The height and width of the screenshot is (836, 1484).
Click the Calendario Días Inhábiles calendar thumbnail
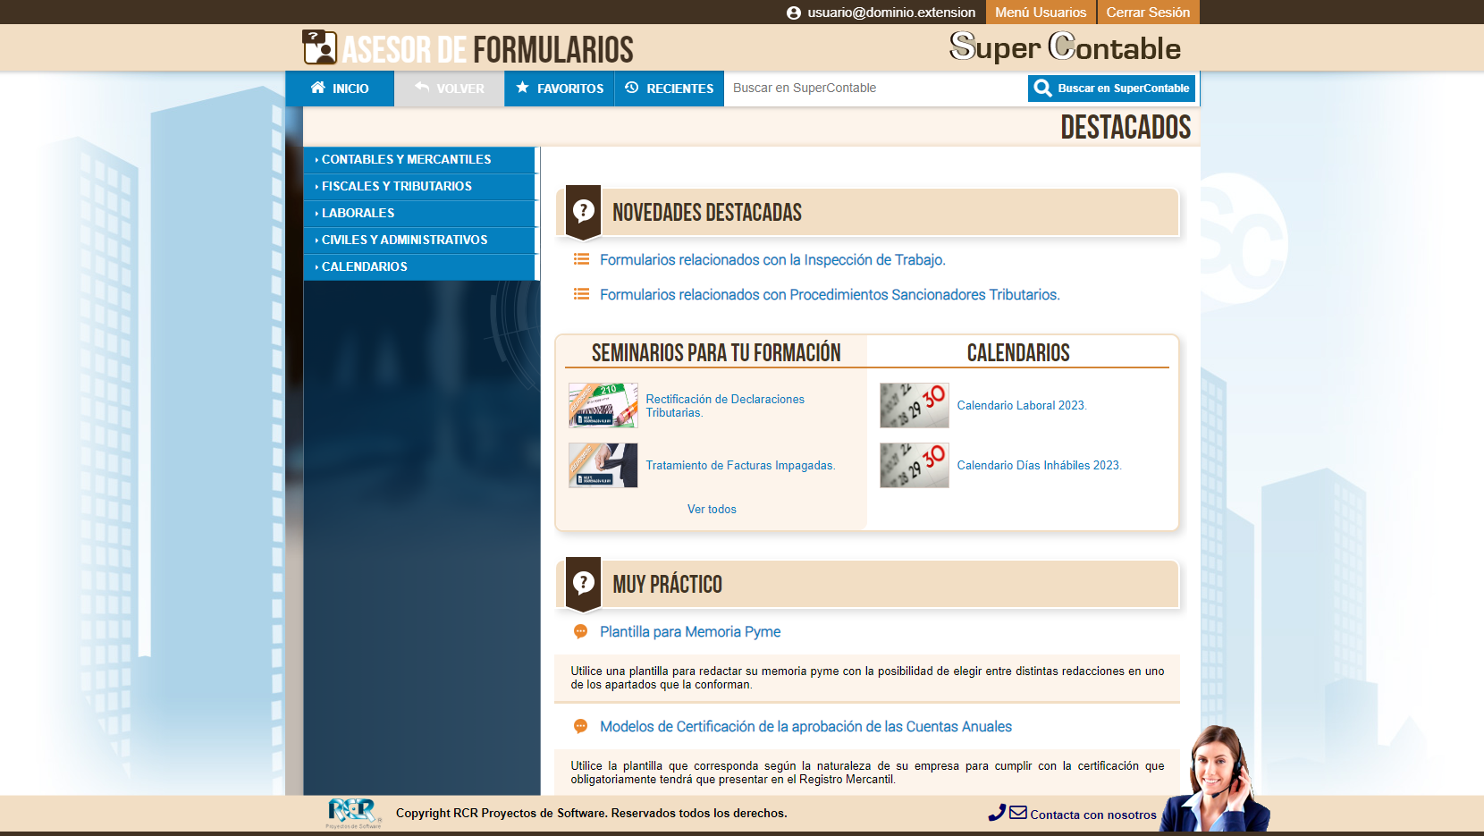pyautogui.click(x=915, y=465)
